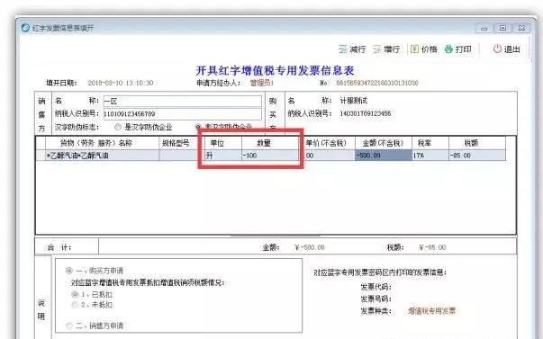Click the 管理员1 applicant name
Viewport: 543px width, 339px height.
coord(262,83)
